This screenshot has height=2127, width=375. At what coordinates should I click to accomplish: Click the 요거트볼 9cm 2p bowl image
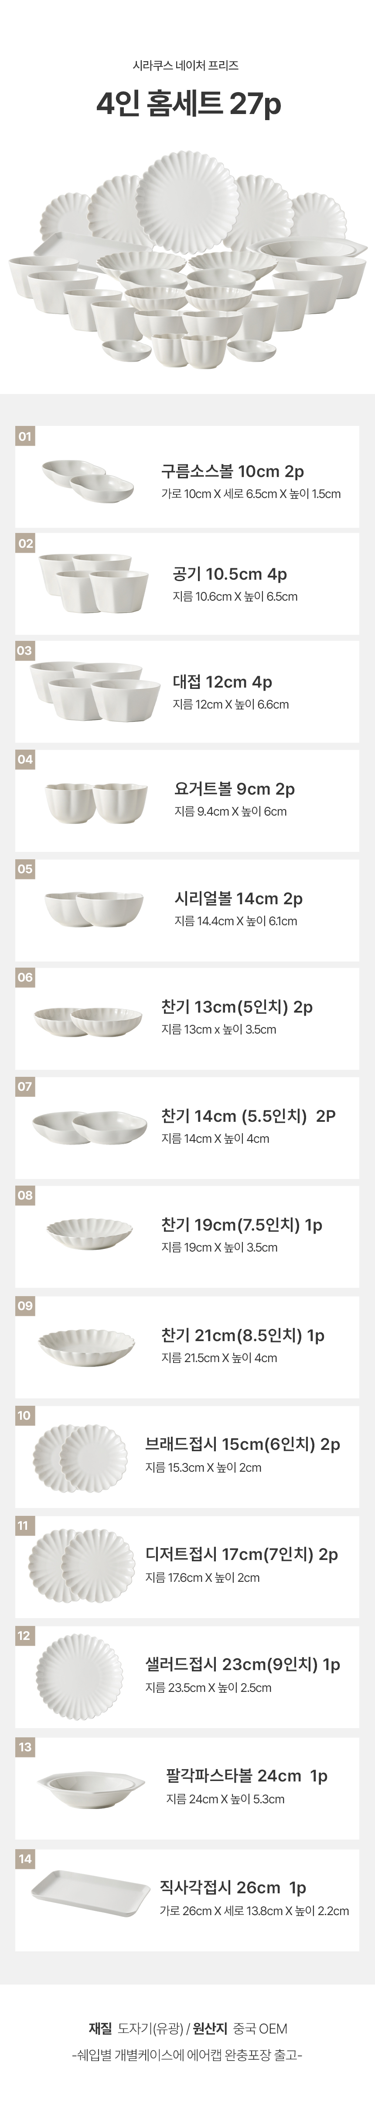tap(95, 801)
